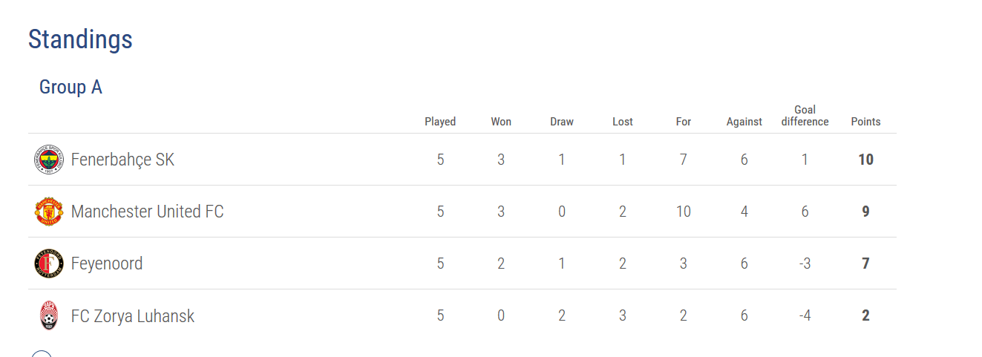This screenshot has width=982, height=357.
Task: Click the Manchester United FC crest
Action: pyautogui.click(x=49, y=212)
